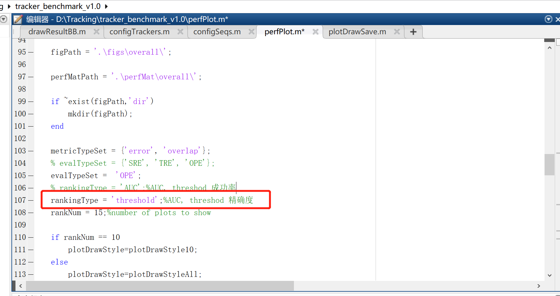This screenshot has width=560, height=296.
Task: Click metricTypeSet definition on line 103
Action: tap(131, 151)
